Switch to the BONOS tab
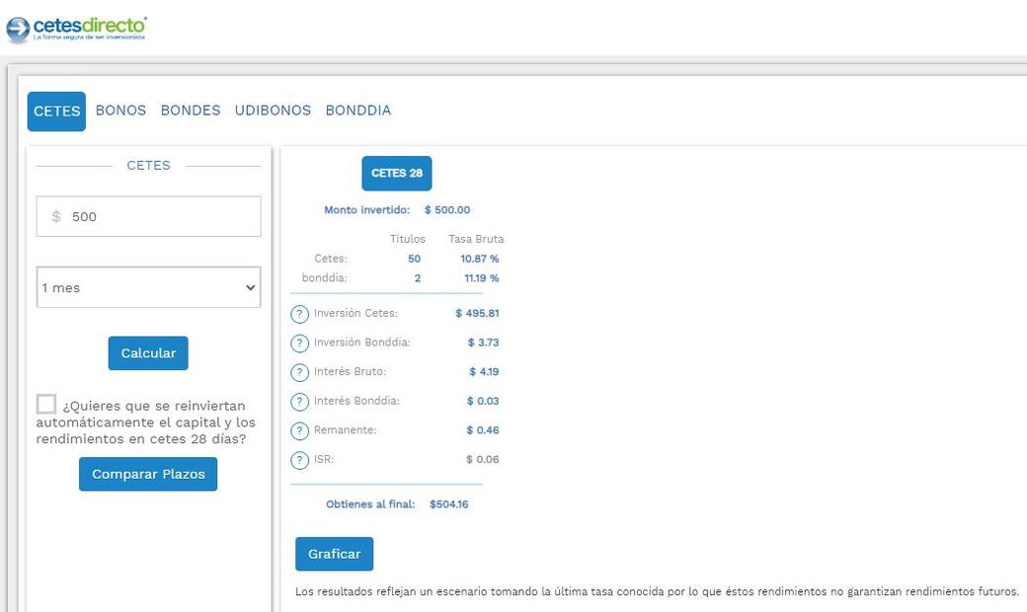Screen dimensions: 1027x612 121,110
